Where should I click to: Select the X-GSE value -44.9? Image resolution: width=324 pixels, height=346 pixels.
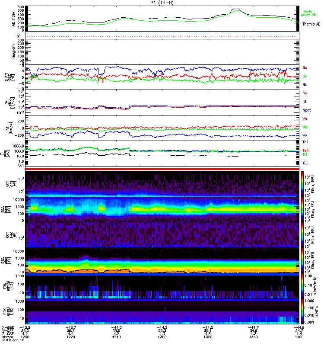(x=299, y=327)
